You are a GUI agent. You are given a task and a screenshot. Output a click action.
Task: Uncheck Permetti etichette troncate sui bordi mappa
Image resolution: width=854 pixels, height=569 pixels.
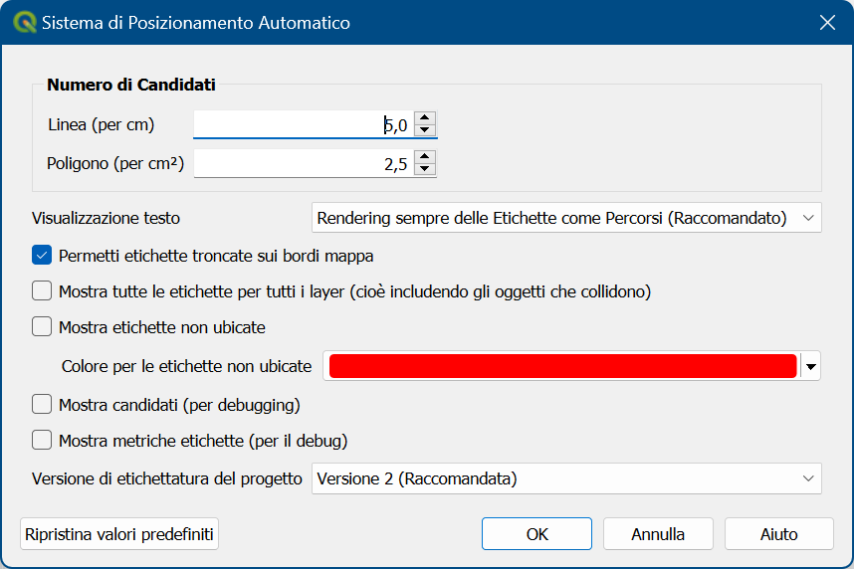point(42,256)
